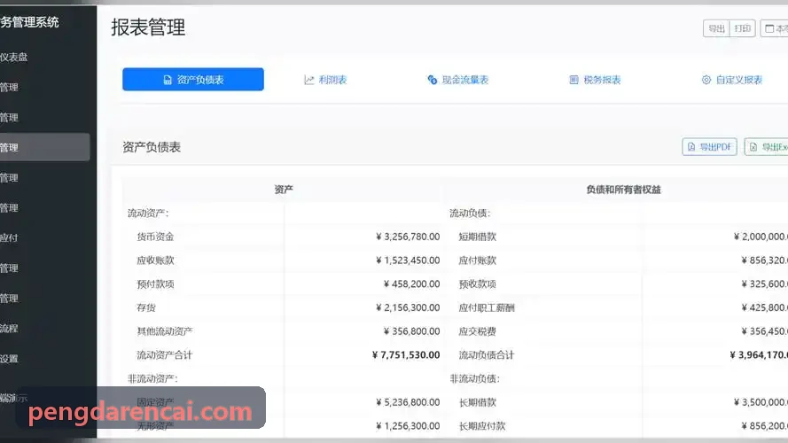Image resolution: width=788 pixels, height=443 pixels.
Task: Click the 长期借款 row label
Action: 478,402
